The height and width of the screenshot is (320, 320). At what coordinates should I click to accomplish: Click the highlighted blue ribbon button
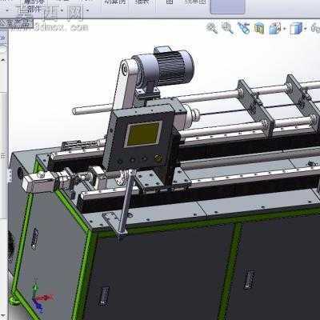(227, 6)
